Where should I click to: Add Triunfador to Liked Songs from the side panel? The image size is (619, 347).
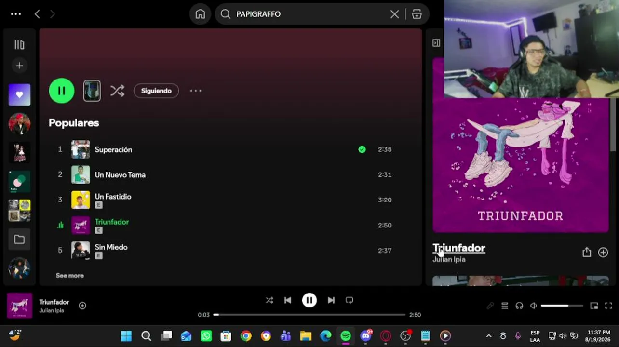click(x=603, y=252)
